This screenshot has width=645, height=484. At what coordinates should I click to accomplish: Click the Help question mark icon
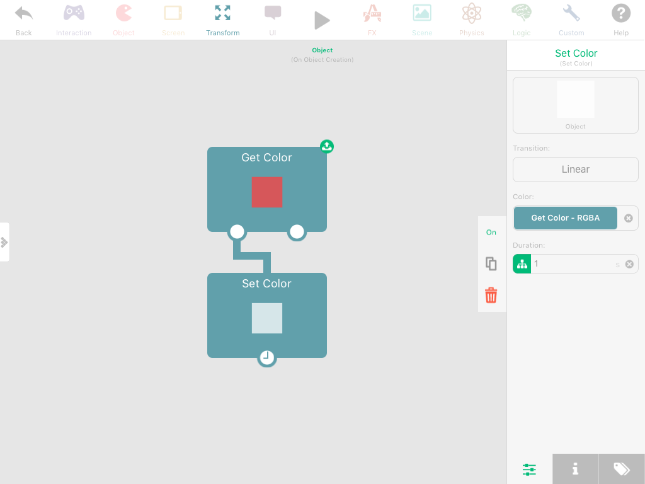[x=620, y=14]
